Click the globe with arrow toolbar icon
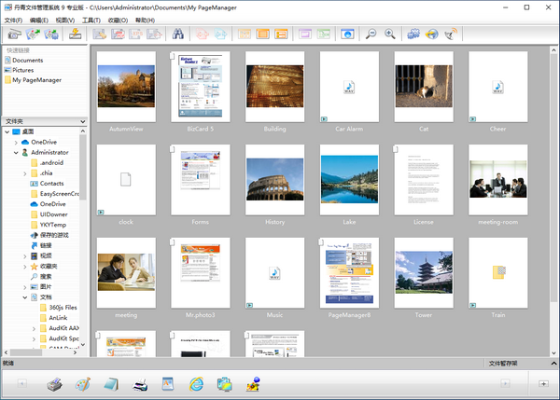The width and height of the screenshot is (560, 400). click(432, 34)
